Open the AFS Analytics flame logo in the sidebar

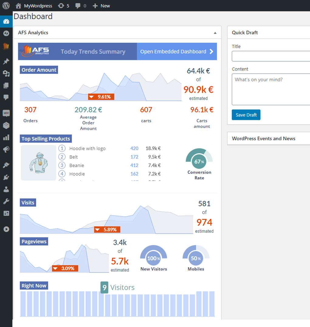(6, 46)
